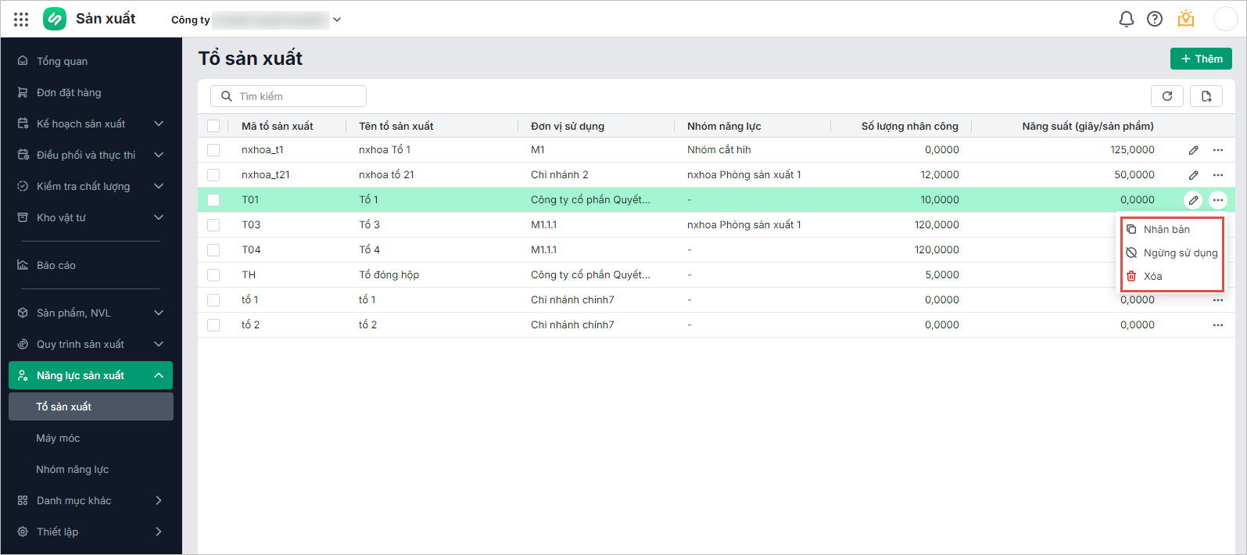The width and height of the screenshot is (1247, 555).
Task: Select the checkbox for row TH
Action: pyautogui.click(x=213, y=275)
